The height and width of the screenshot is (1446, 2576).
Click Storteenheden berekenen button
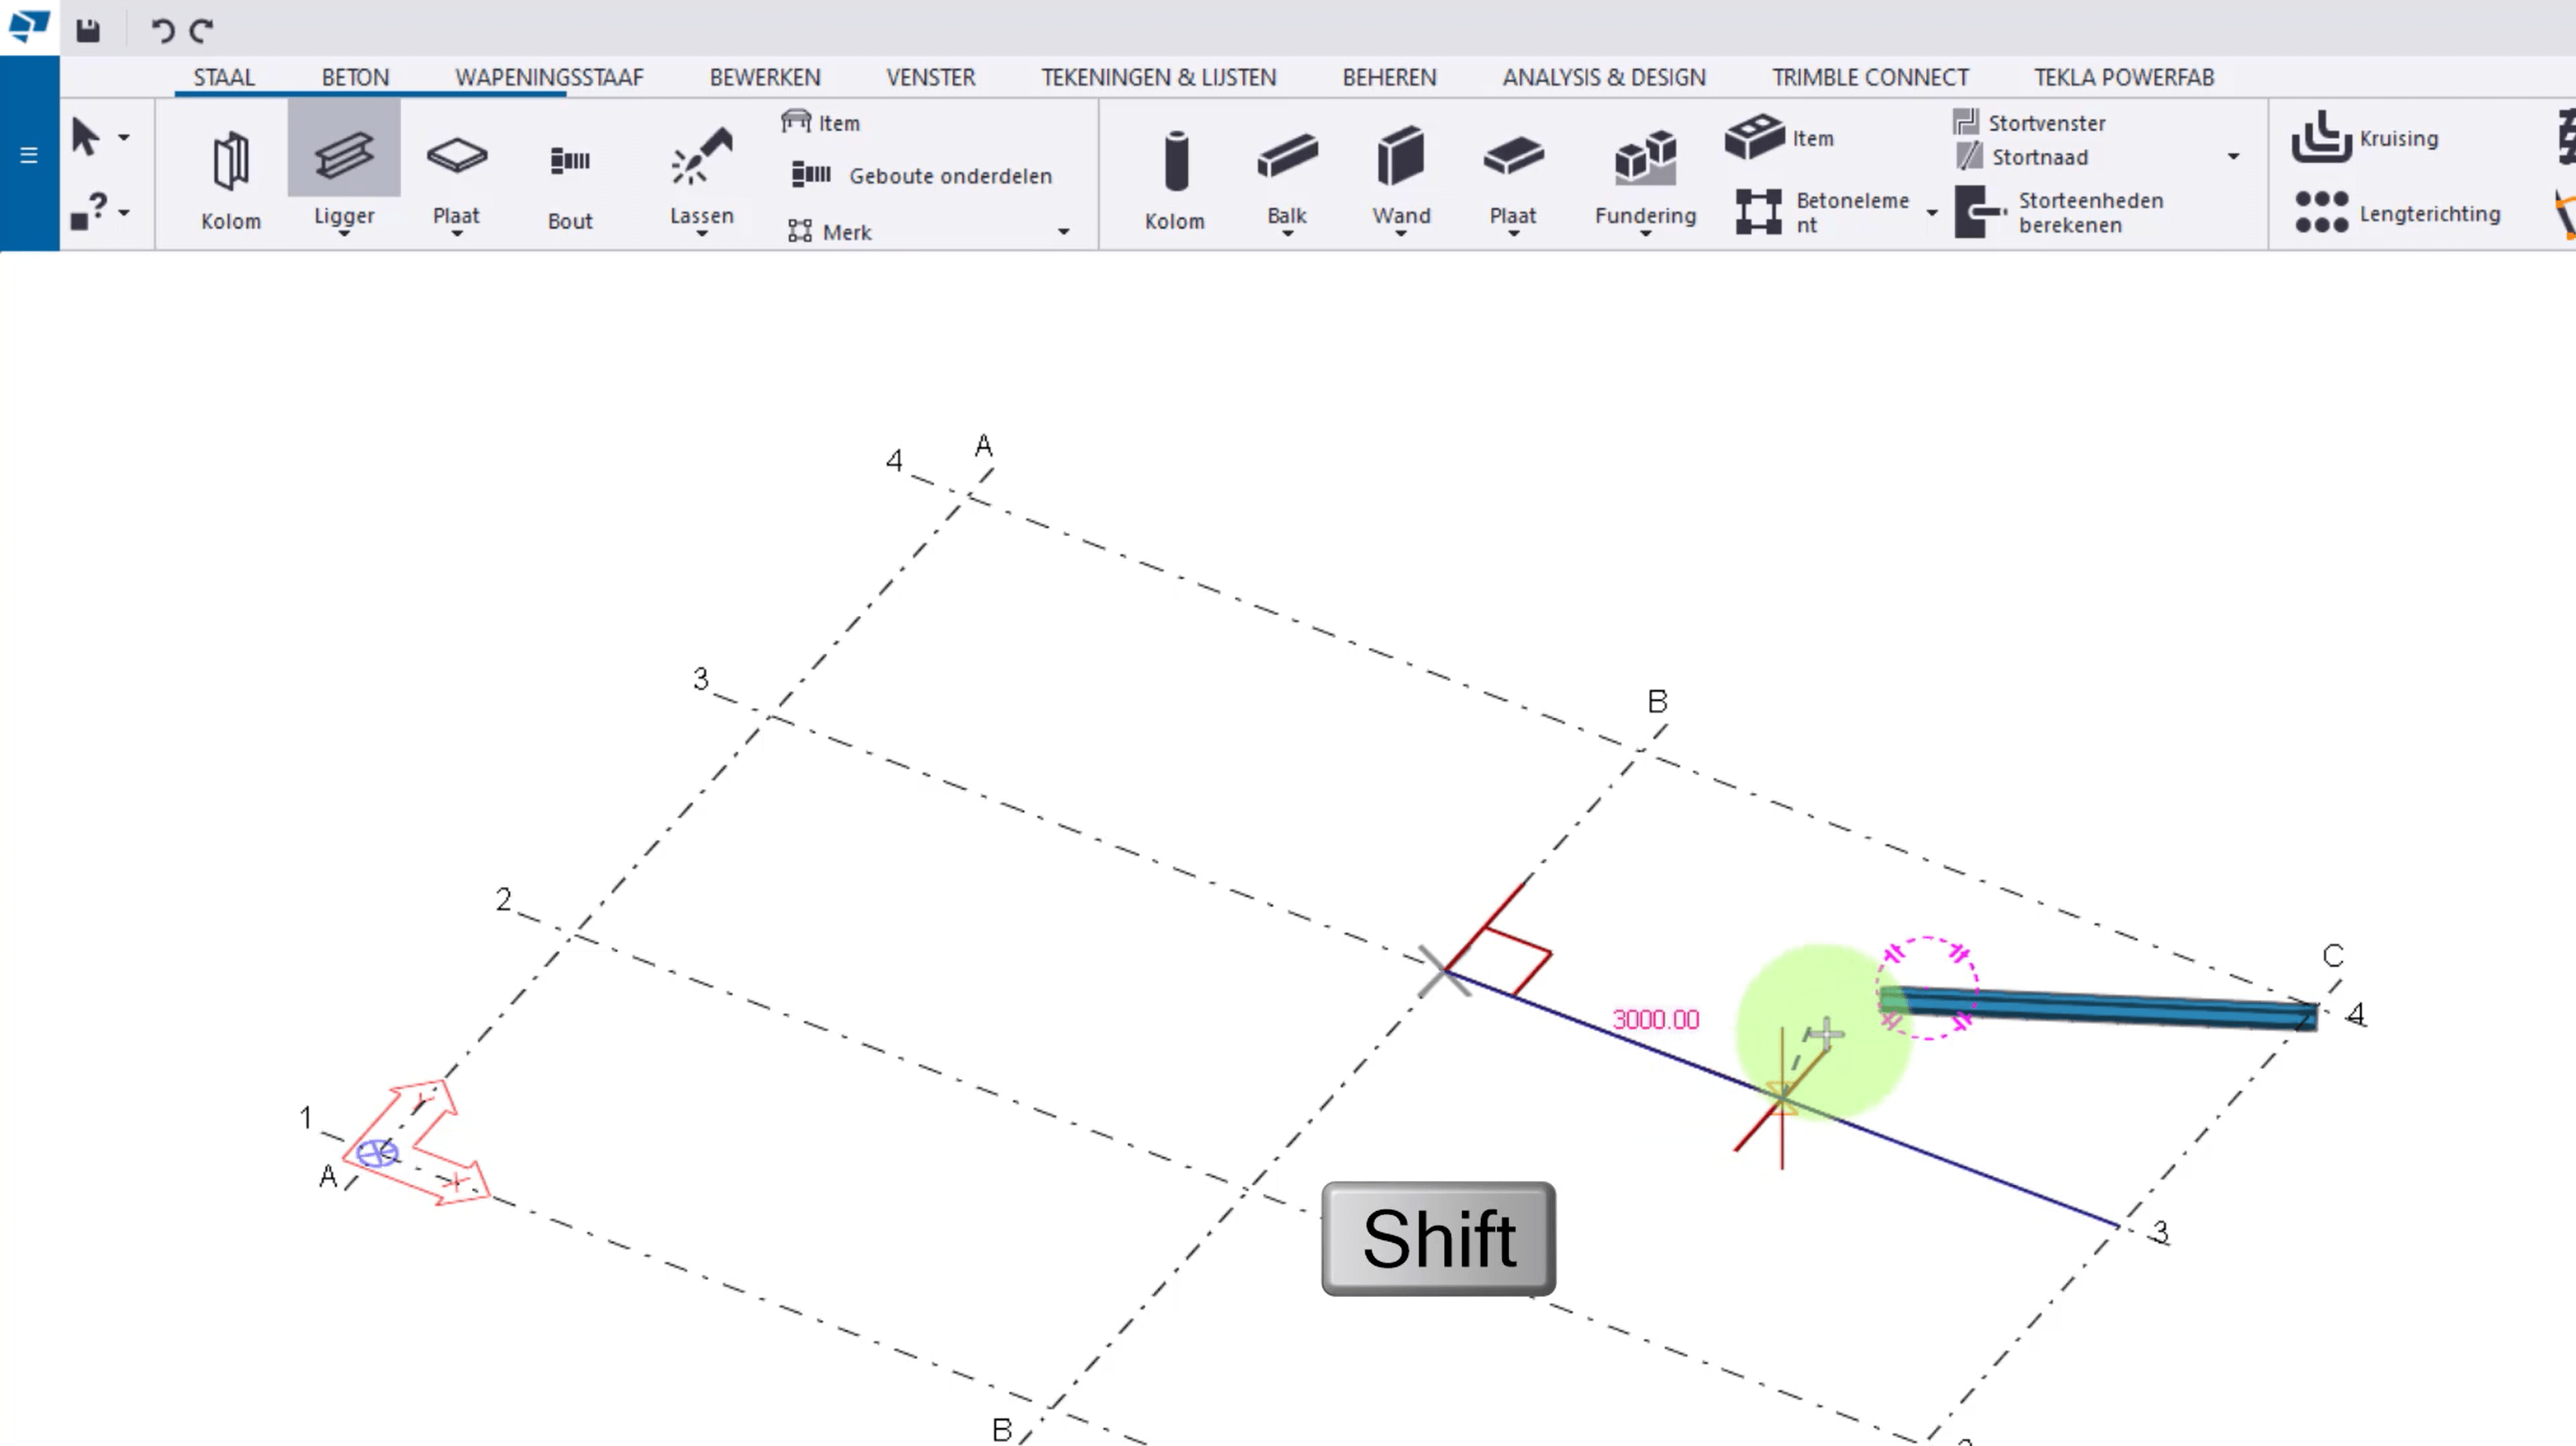tap(2060, 213)
